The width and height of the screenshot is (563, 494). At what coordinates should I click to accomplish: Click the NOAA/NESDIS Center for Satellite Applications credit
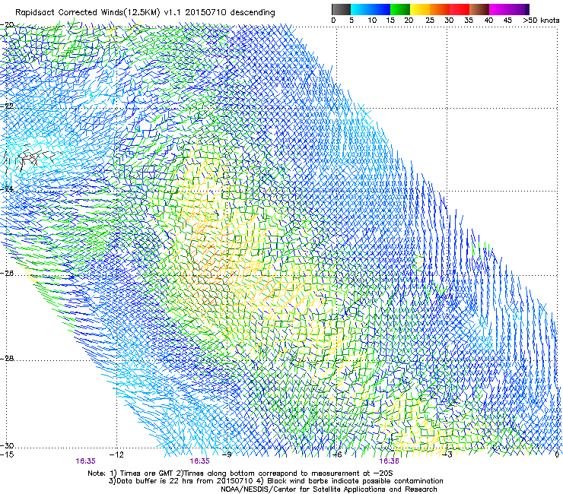[329, 489]
